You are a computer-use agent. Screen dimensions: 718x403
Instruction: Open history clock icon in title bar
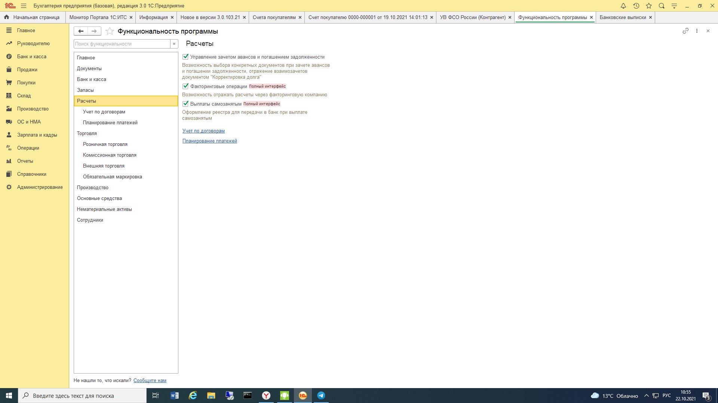(636, 6)
